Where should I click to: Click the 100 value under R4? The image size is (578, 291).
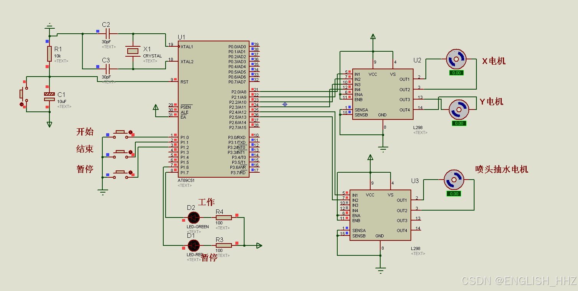[219, 223]
